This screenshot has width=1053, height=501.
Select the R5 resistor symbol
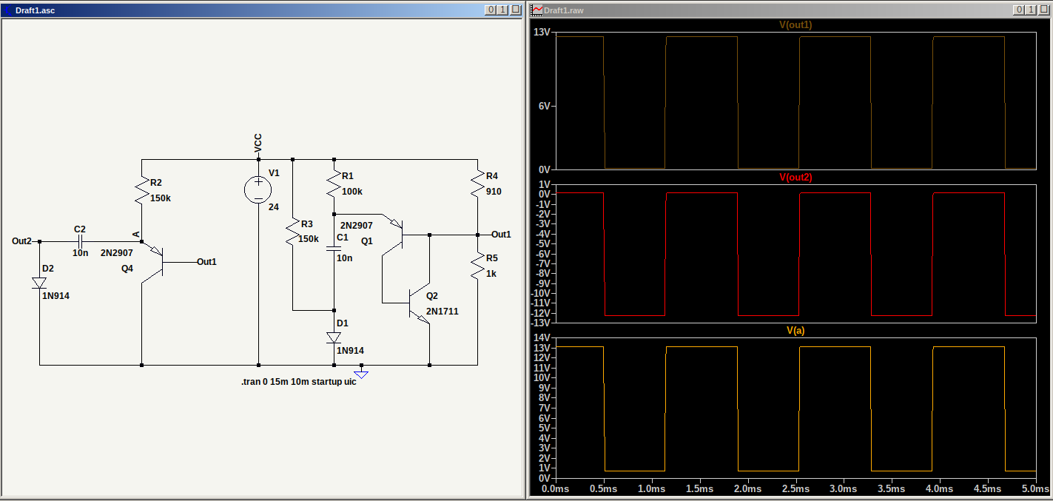(x=477, y=266)
